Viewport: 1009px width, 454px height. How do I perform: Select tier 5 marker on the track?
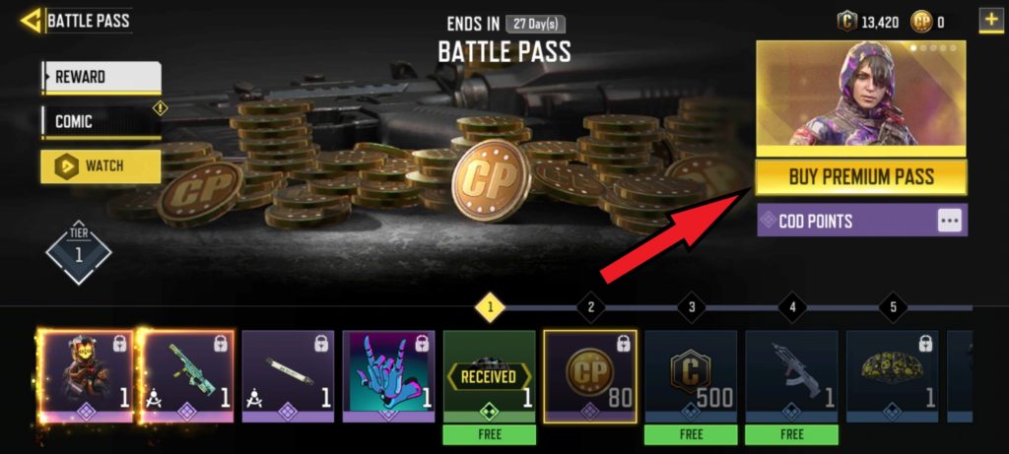coord(893,307)
